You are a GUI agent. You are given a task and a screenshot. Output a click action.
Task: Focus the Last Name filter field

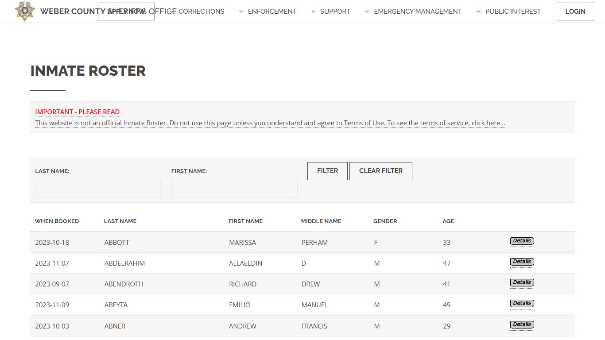[98, 189]
